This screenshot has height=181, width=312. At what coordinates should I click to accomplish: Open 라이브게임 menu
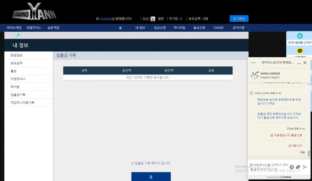click(x=14, y=28)
